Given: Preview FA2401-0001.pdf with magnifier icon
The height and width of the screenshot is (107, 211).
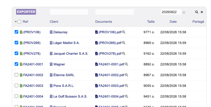Looking at the screenshot, I should tap(126, 64).
